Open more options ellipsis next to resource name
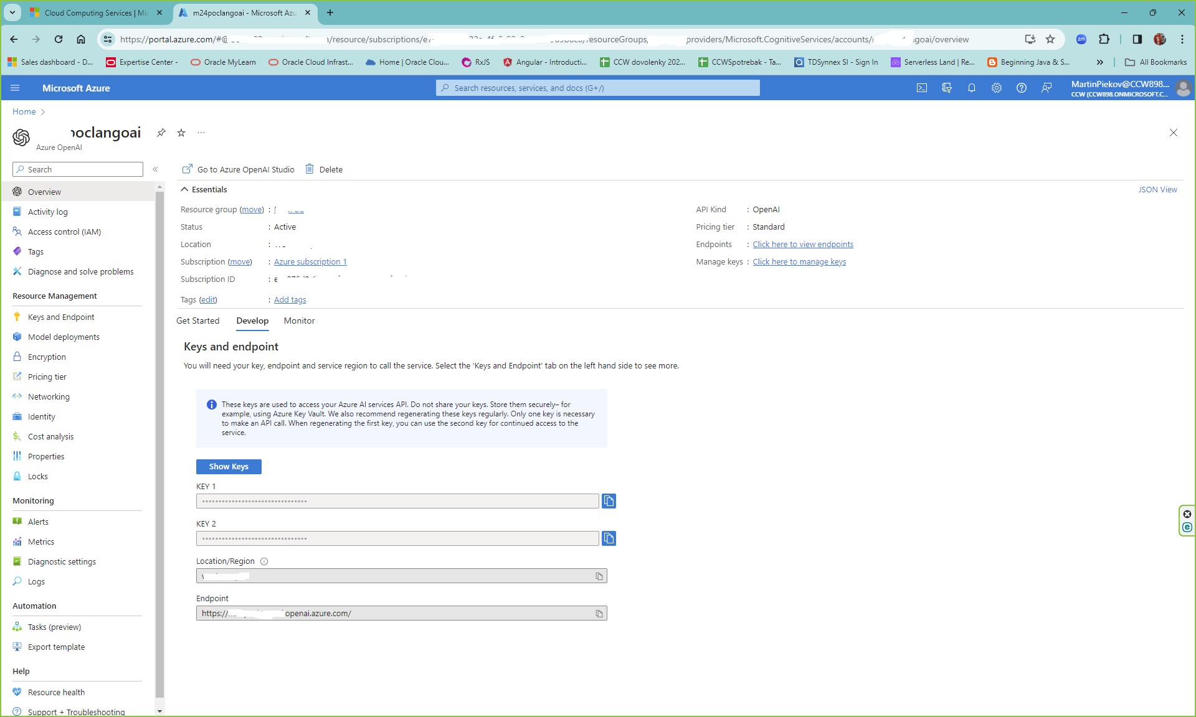This screenshot has height=717, width=1196. (x=201, y=133)
